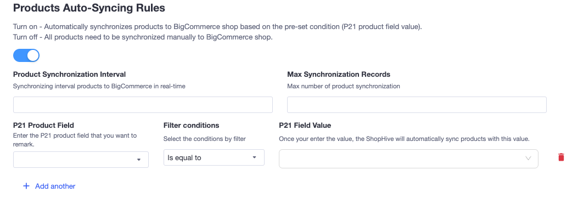Image resolution: width=578 pixels, height=198 pixels.
Task: Focus the Max Synchronization Records input
Action: coord(417,105)
